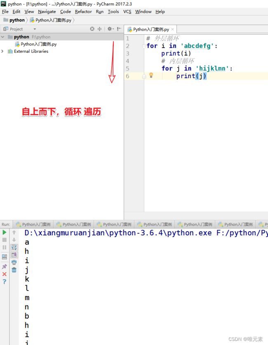Clear console with the trash can icon
268x345 pixels.
(x=14, y=270)
